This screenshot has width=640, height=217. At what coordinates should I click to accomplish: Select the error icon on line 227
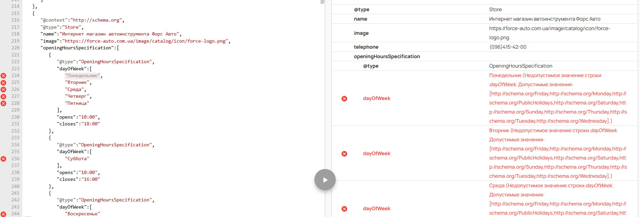pyautogui.click(x=3, y=97)
